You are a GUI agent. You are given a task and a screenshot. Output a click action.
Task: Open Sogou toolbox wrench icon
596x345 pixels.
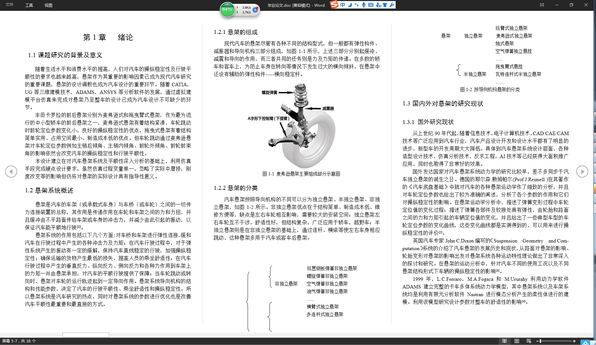point(392,5)
